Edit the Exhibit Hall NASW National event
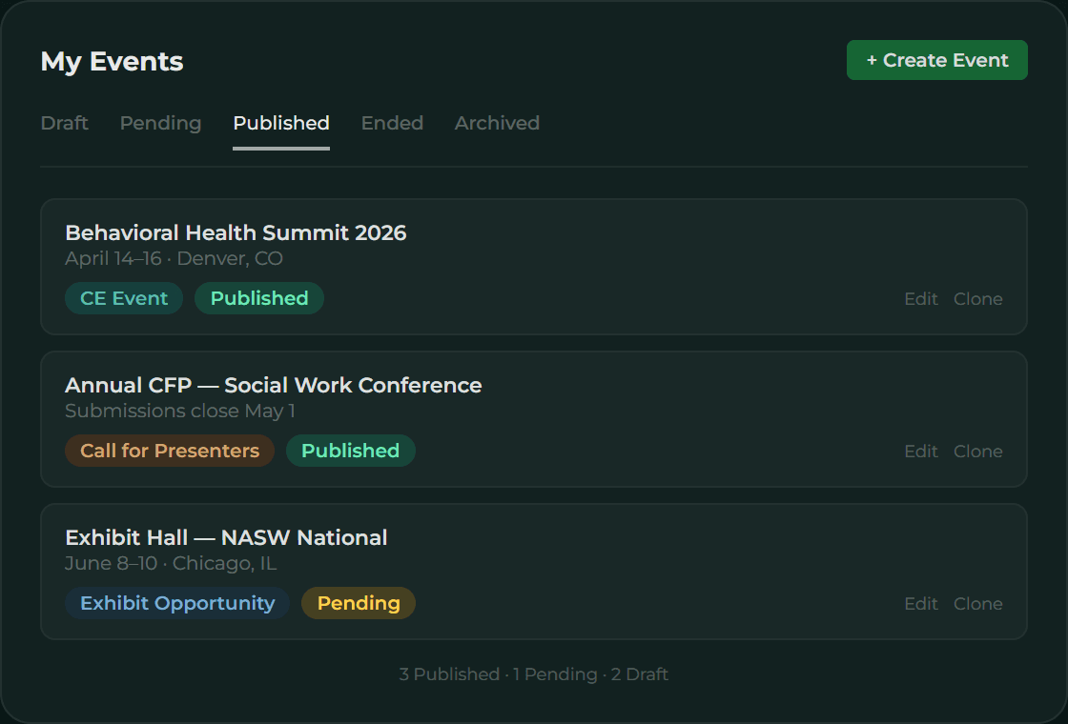1068x724 pixels. point(920,603)
